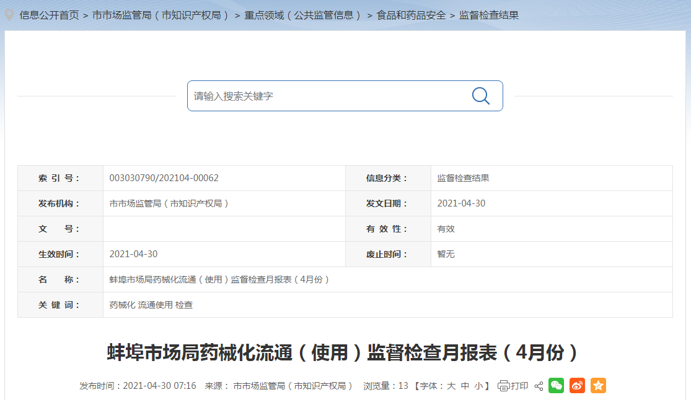Click the 生效时间 label cell
The image size is (691, 400).
(x=60, y=254)
